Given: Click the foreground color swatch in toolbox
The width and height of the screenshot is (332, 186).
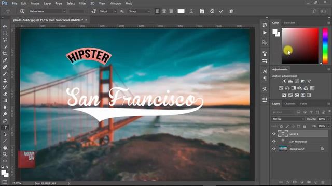Looking at the screenshot, I should pyautogui.click(x=4, y=173).
